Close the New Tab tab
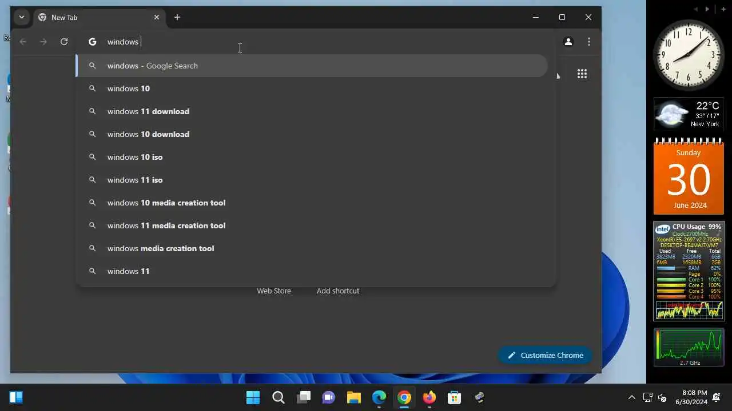 tap(157, 17)
